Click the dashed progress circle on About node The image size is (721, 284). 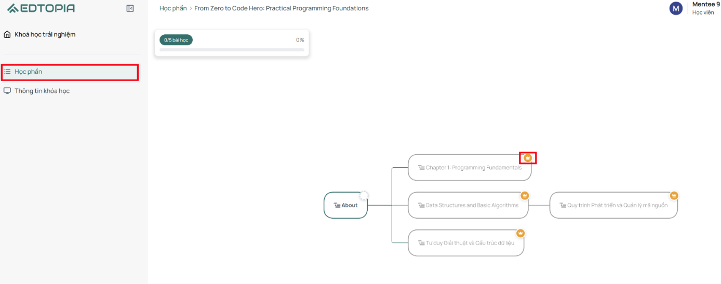point(364,195)
